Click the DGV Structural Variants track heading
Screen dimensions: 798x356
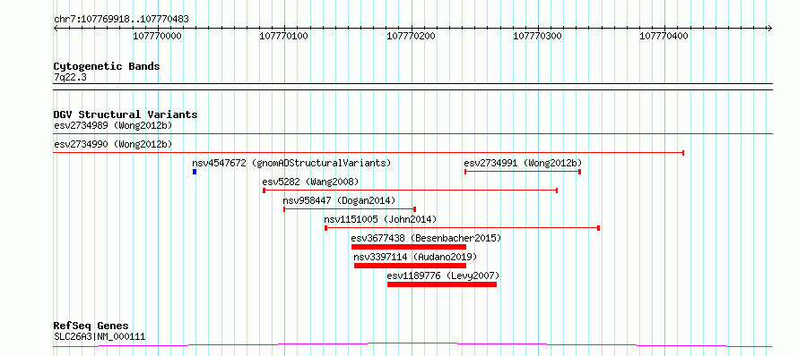[126, 114]
